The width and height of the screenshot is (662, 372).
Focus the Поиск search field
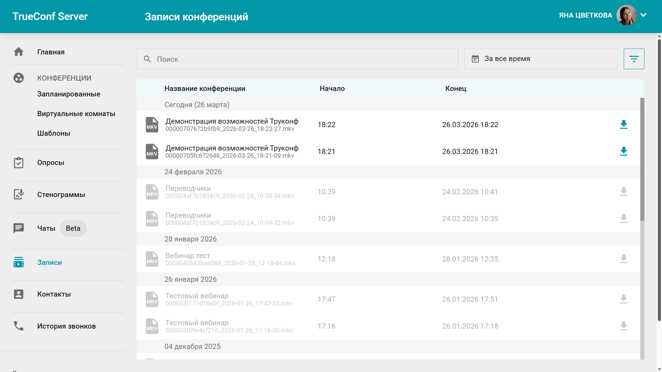(x=297, y=59)
